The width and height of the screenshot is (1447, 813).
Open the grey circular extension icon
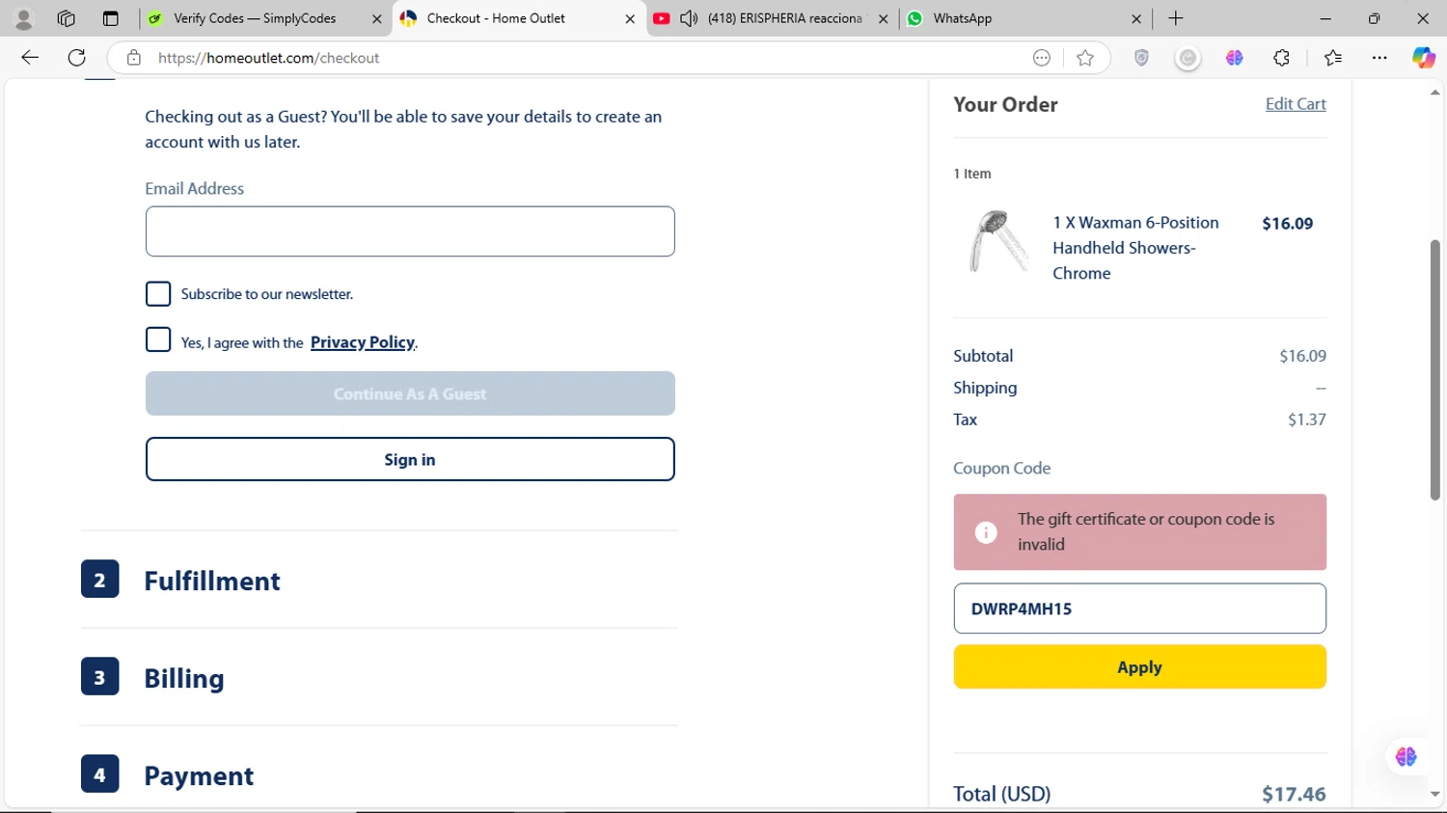[1188, 58]
